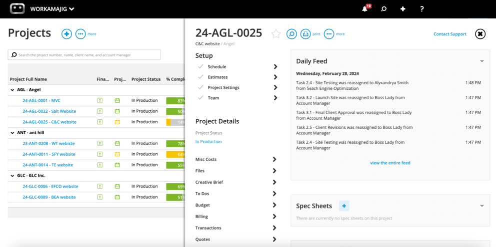Click In Production project status link
The height and width of the screenshot is (247, 496).
[208, 142]
